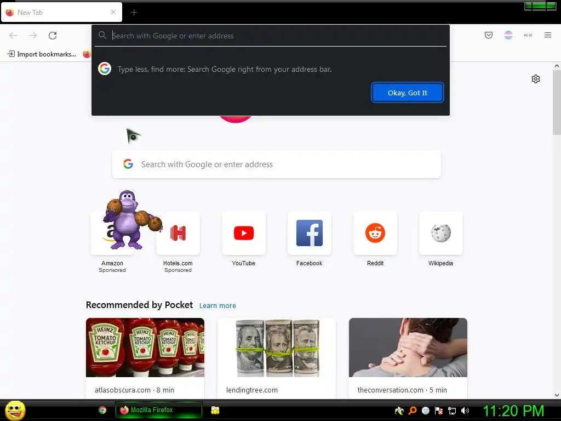Click the toolbar icon left of menu

coord(528,35)
